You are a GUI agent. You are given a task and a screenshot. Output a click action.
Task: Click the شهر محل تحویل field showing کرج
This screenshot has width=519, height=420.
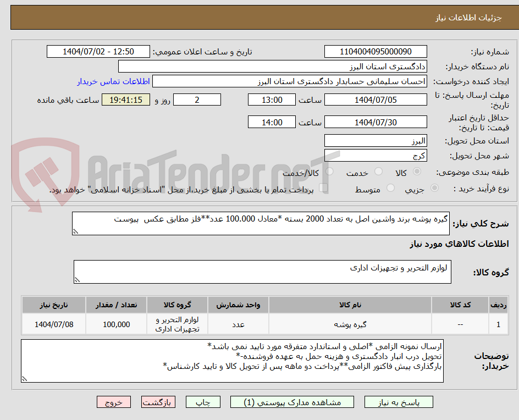[376, 156]
